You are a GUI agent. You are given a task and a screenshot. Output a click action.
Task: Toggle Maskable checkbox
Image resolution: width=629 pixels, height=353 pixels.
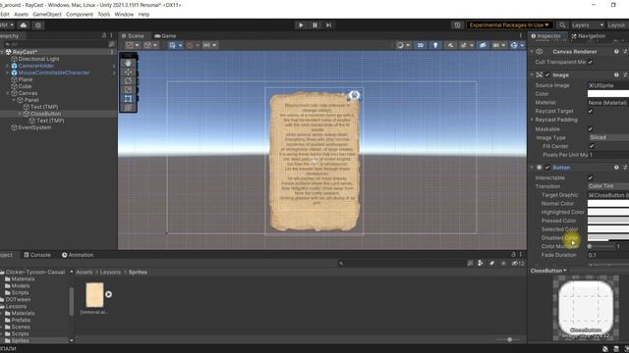click(590, 128)
